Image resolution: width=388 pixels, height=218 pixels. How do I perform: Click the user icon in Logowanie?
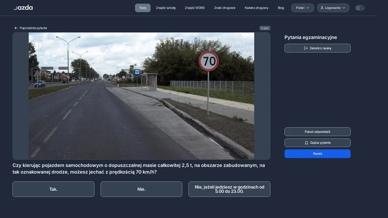click(x=322, y=8)
